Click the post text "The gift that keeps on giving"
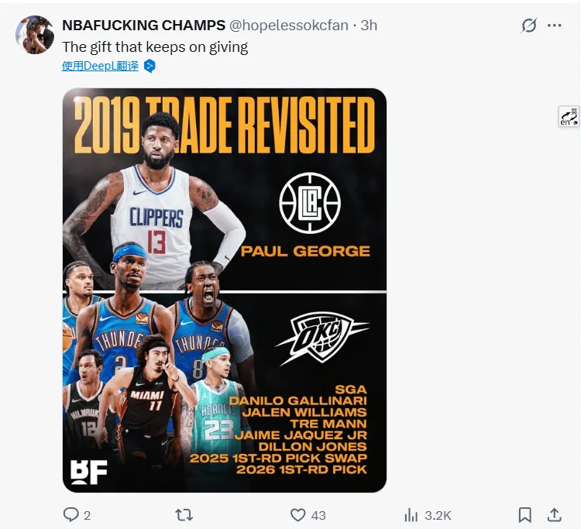This screenshot has height=529, width=581. point(155,46)
